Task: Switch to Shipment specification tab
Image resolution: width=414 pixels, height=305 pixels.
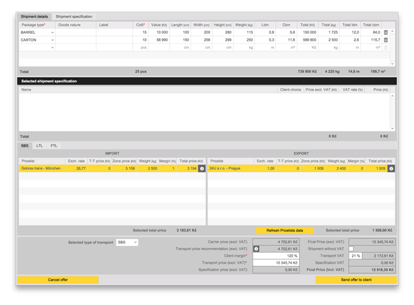Action: (74, 16)
